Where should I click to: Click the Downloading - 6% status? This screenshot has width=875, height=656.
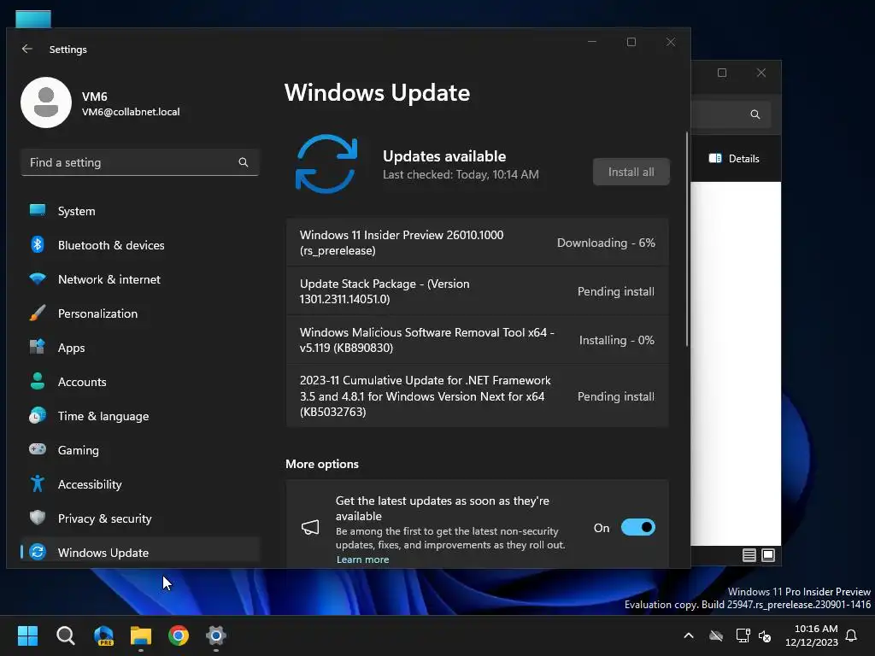(x=606, y=243)
